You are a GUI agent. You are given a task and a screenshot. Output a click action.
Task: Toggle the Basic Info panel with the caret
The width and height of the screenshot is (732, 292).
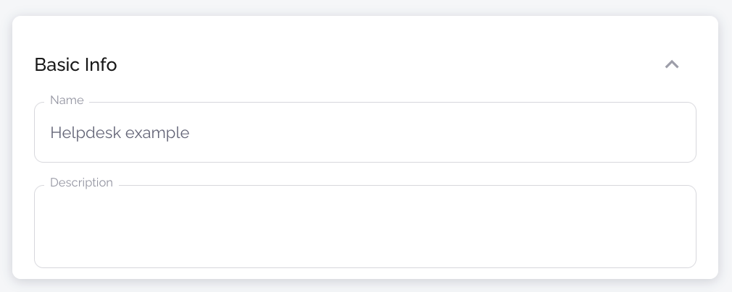click(x=672, y=64)
